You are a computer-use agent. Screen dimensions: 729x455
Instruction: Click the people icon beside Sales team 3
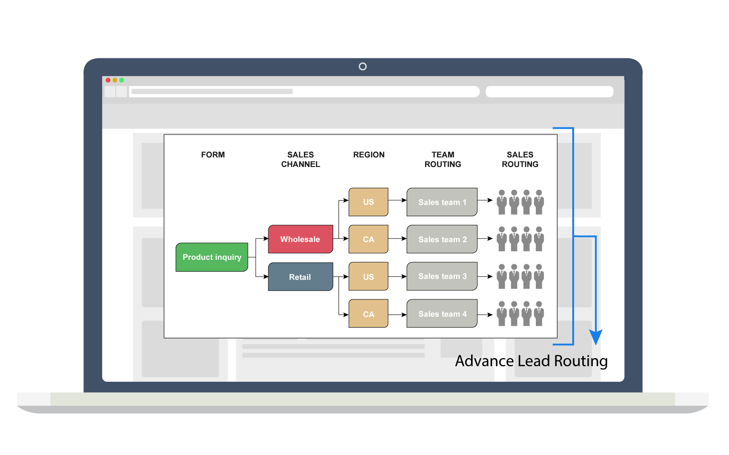pyautogui.click(x=520, y=276)
